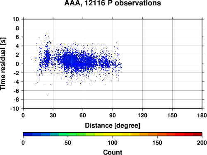The height and width of the screenshot is (155, 207).
Task: Click the 'Count' colorbar label
Action: (113, 152)
